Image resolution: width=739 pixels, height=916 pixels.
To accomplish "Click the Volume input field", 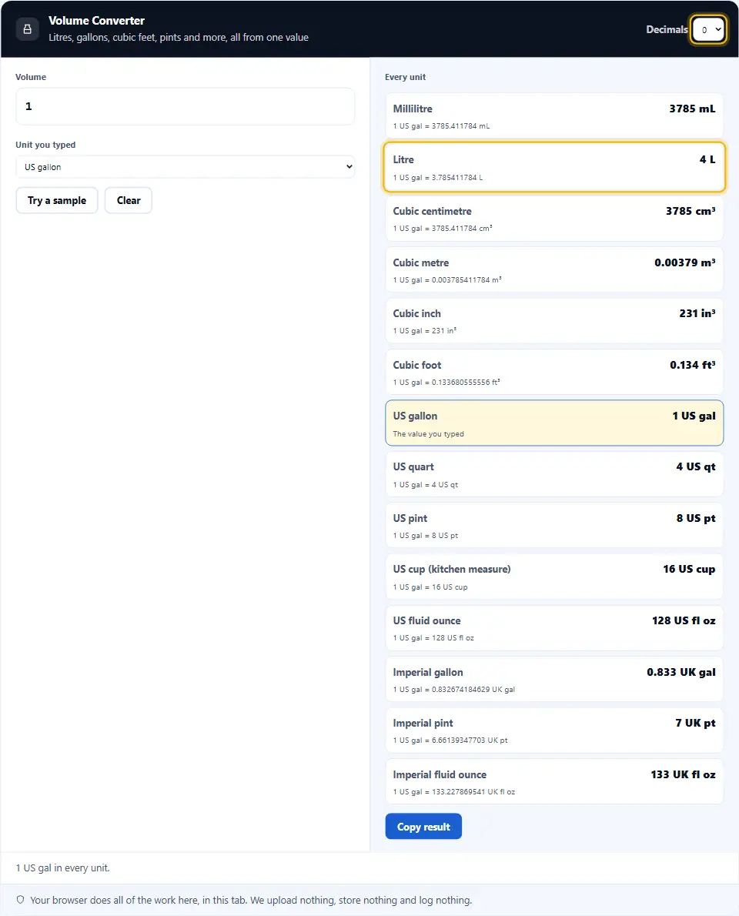I will coord(186,106).
